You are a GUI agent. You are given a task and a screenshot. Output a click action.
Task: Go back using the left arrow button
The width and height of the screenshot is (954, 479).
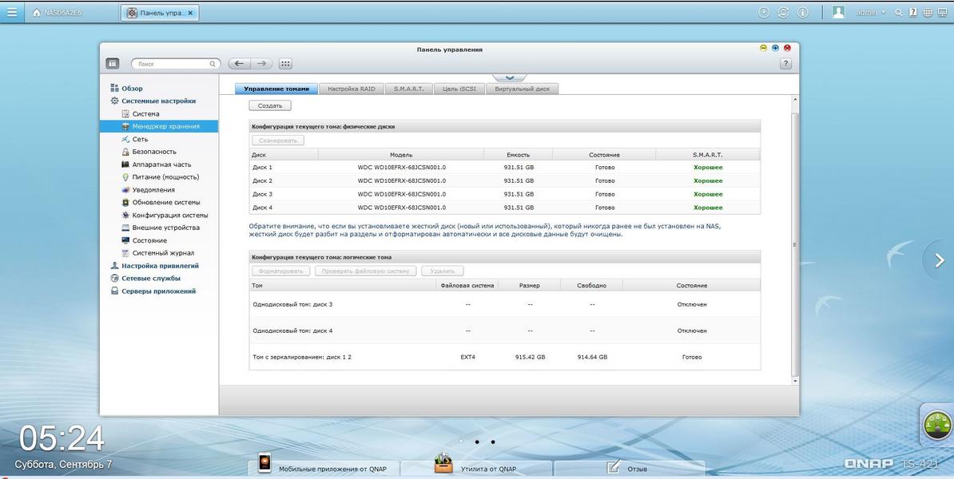(x=238, y=64)
